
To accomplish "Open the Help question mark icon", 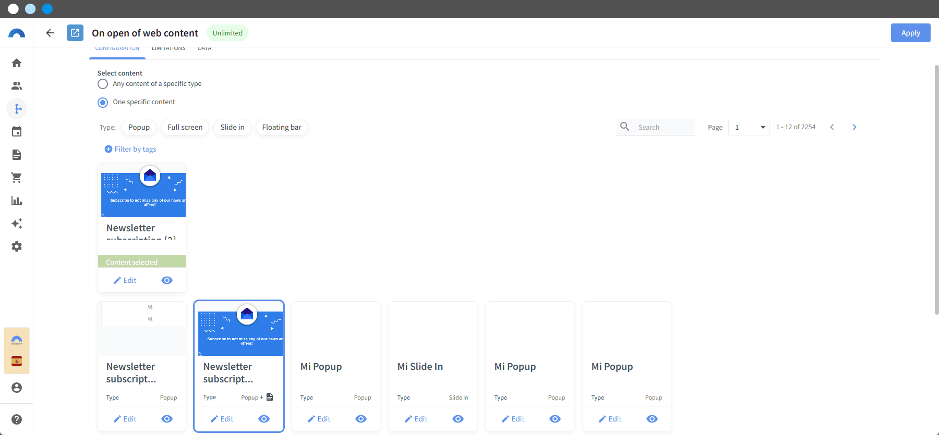I will coord(17,419).
